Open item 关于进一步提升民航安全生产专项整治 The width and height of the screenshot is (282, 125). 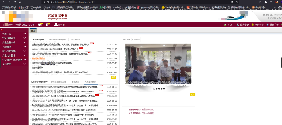point(65,101)
